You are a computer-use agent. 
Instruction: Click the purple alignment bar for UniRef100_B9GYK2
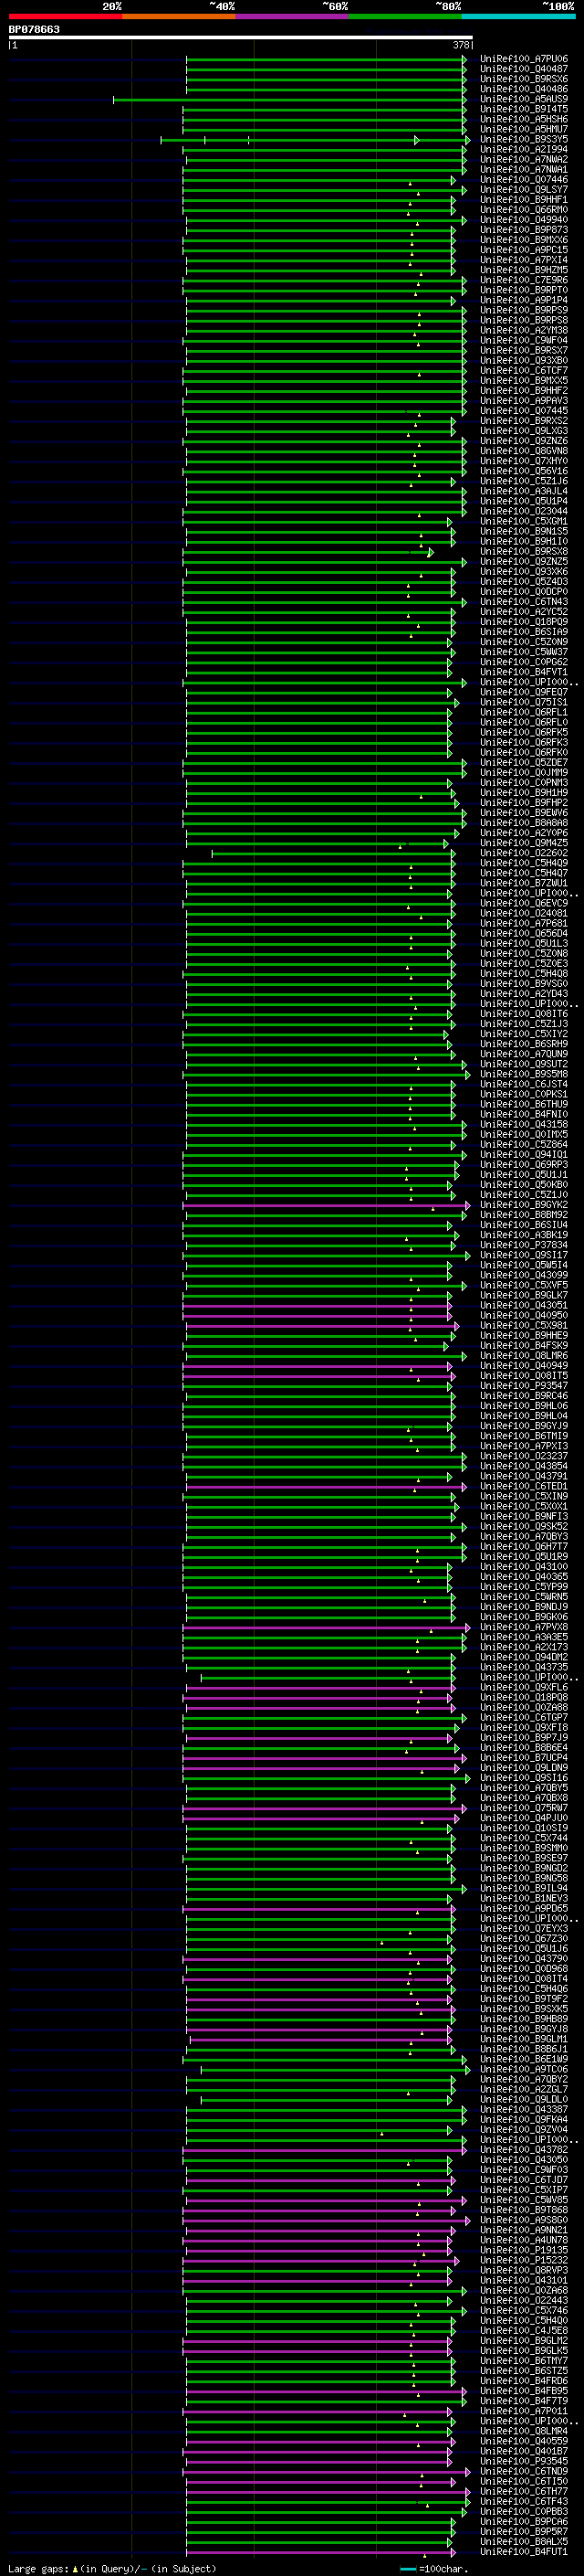(x=326, y=1205)
